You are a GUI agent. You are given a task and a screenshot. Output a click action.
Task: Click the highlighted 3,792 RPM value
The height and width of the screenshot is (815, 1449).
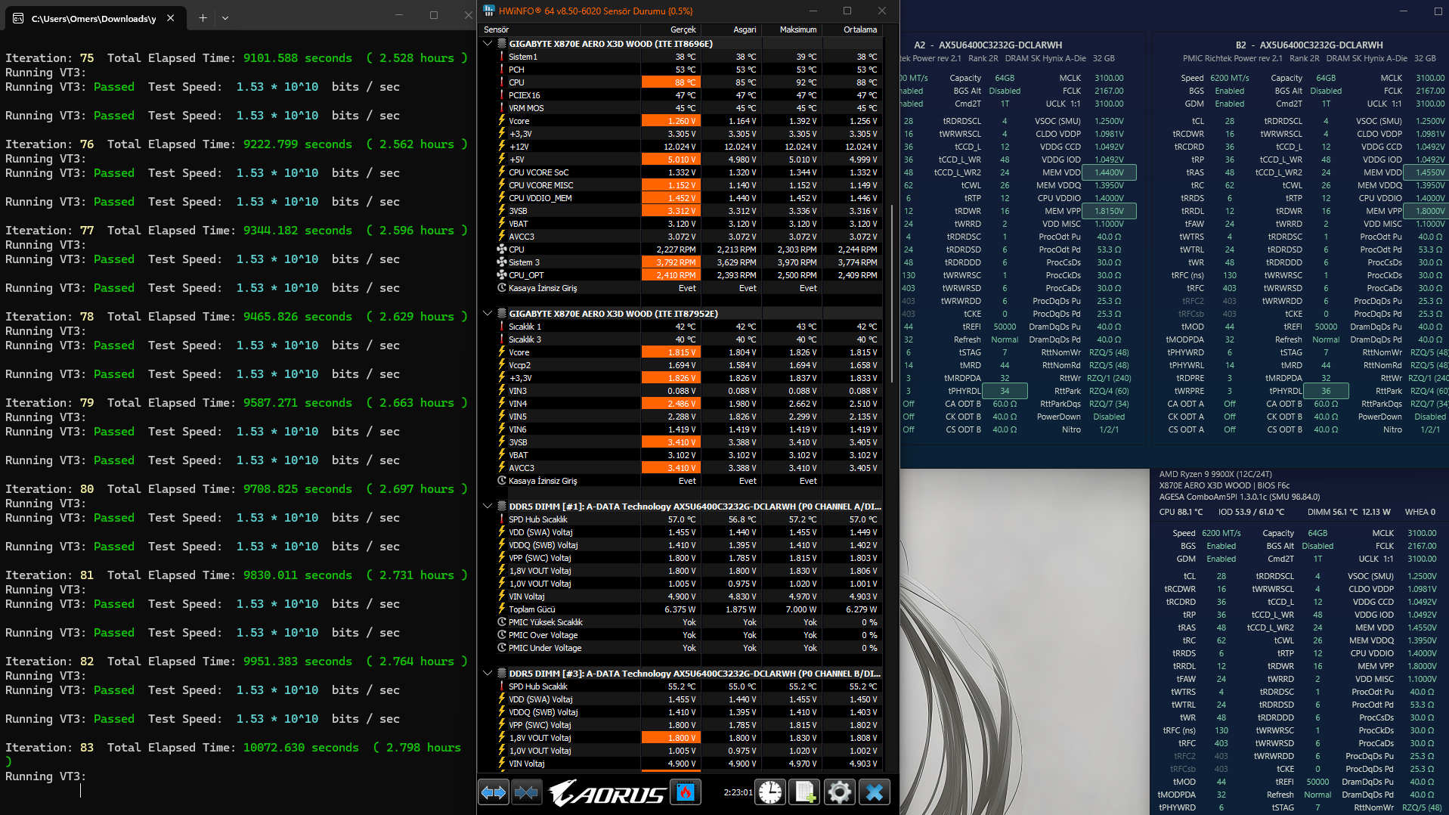(x=670, y=262)
